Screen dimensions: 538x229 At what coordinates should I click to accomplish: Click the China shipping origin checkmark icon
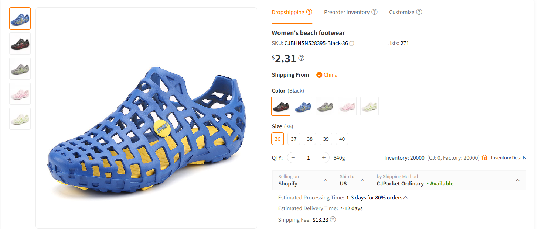[x=319, y=74]
